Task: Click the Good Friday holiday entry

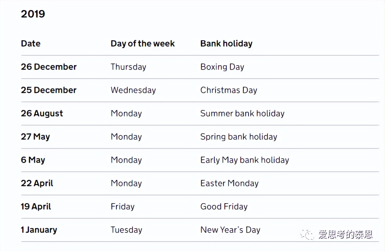Action: (224, 206)
